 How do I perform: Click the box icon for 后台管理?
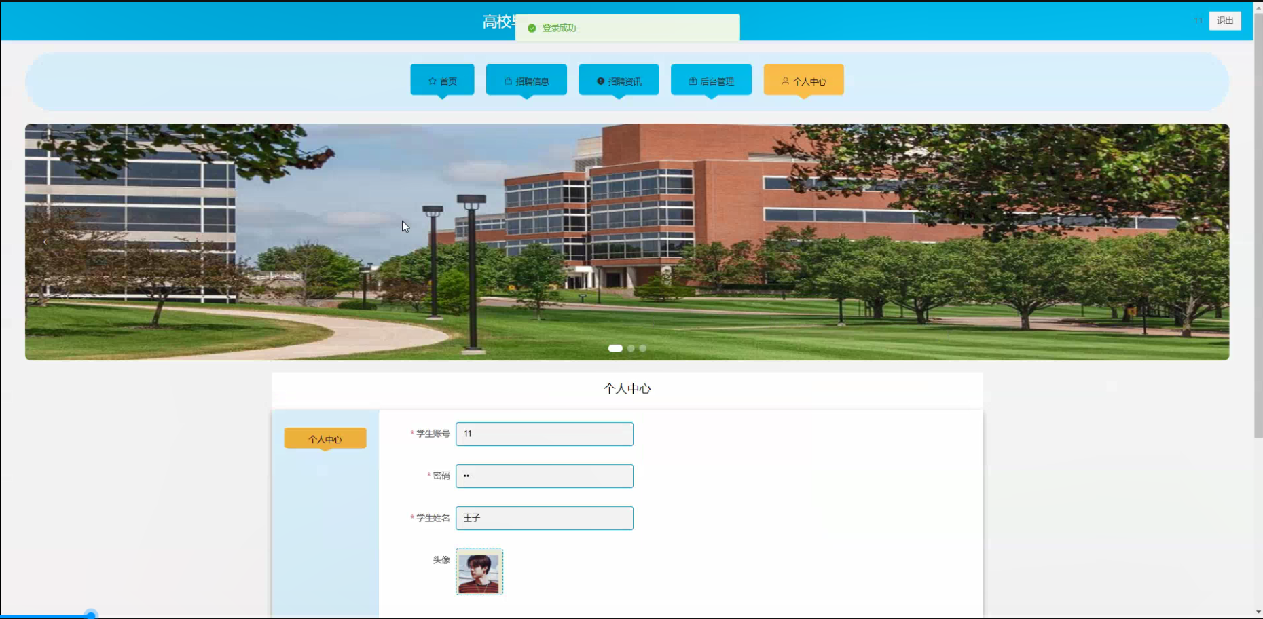click(693, 81)
